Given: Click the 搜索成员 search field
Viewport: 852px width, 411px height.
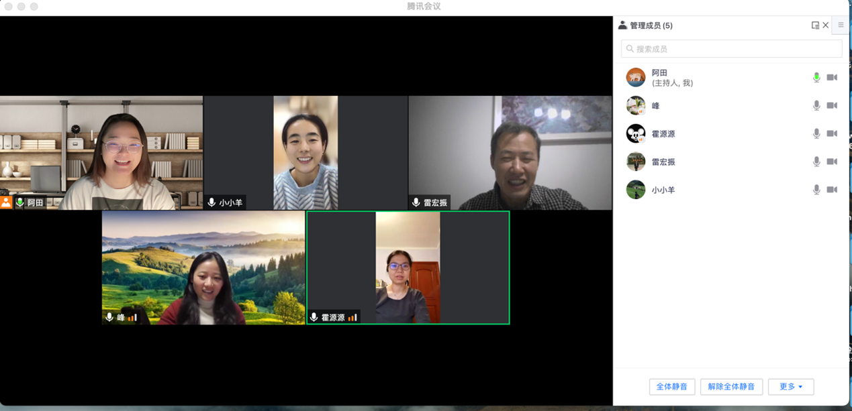Looking at the screenshot, I should 731,49.
